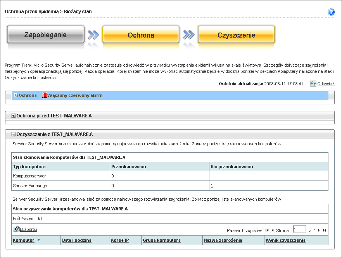Click the Ochrona stage button
The width and height of the screenshot is (342, 258).
point(141,34)
